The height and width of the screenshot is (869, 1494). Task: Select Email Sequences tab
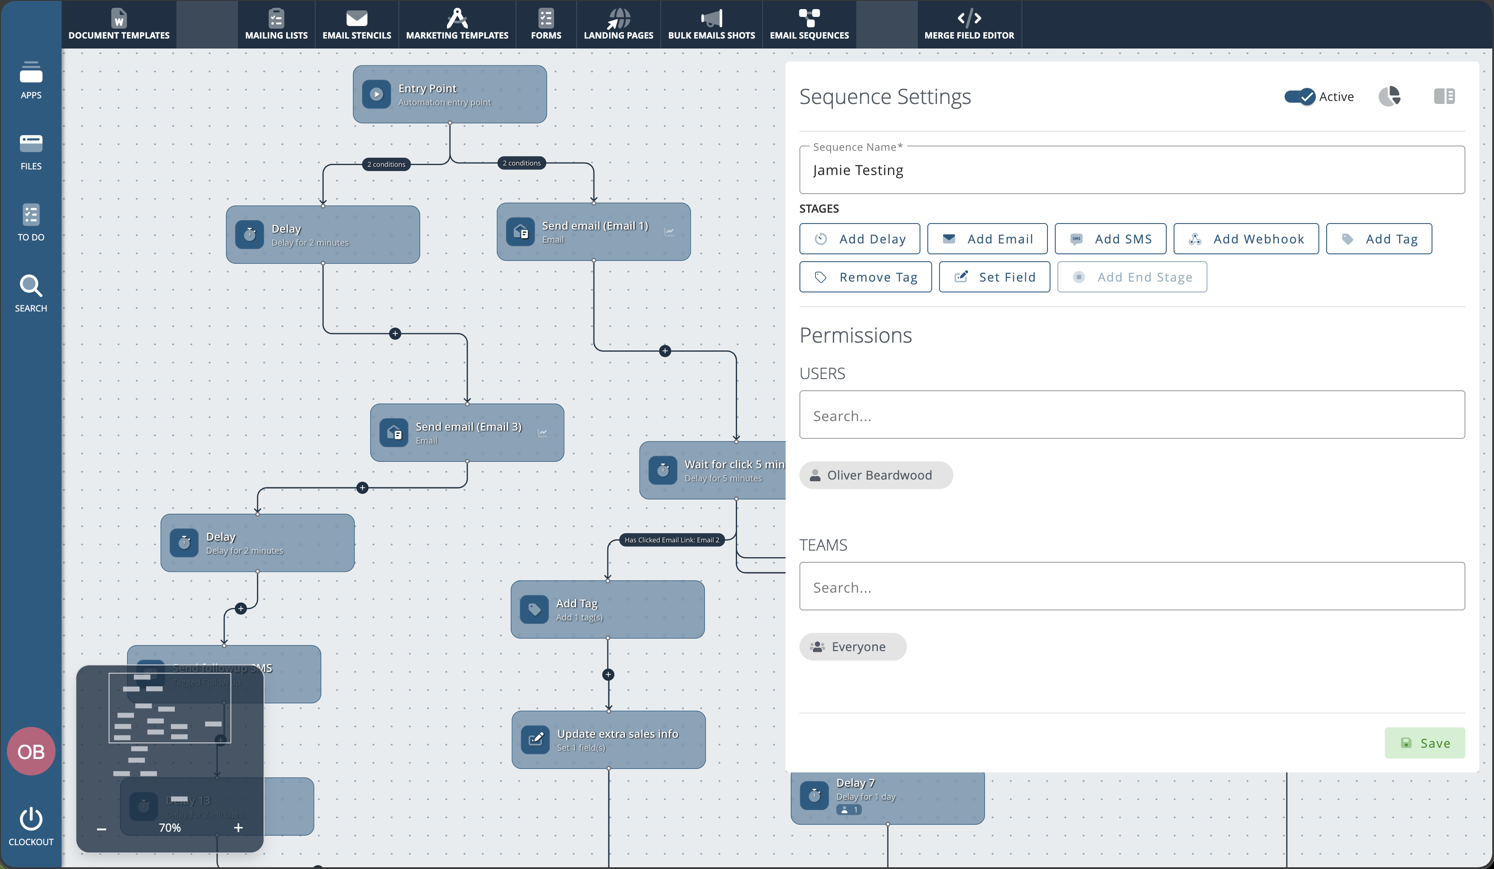809,24
